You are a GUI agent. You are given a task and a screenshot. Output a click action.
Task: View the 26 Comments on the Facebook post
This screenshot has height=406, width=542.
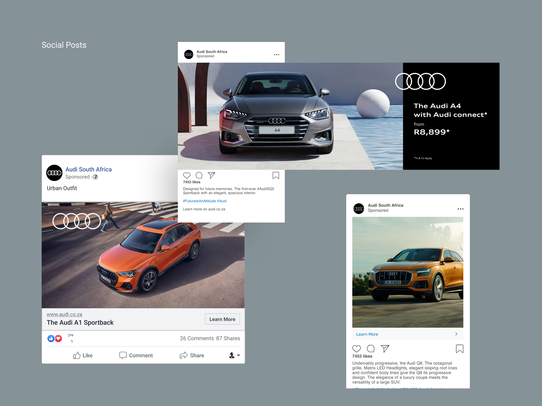point(197,338)
